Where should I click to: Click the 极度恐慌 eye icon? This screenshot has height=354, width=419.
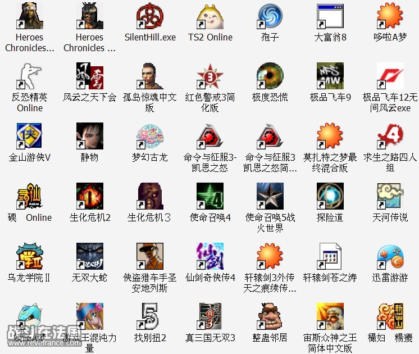[270, 76]
